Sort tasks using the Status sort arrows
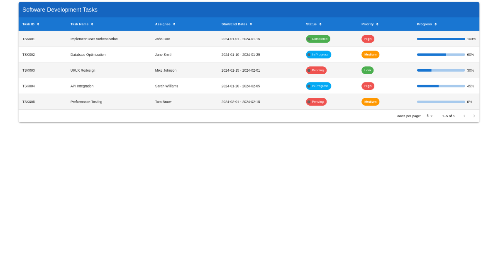 click(320, 24)
